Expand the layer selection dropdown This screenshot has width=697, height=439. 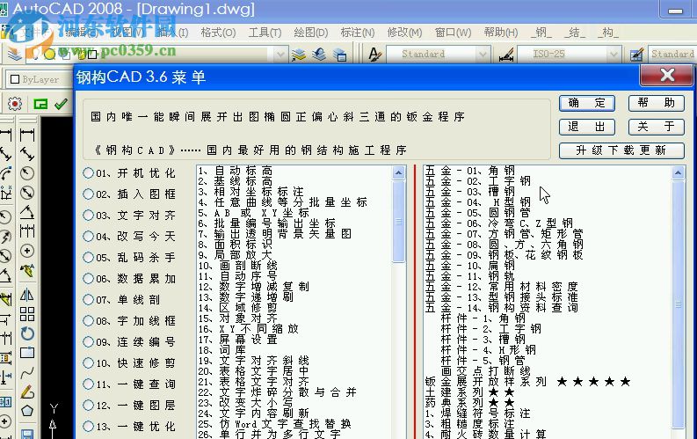click(x=280, y=55)
